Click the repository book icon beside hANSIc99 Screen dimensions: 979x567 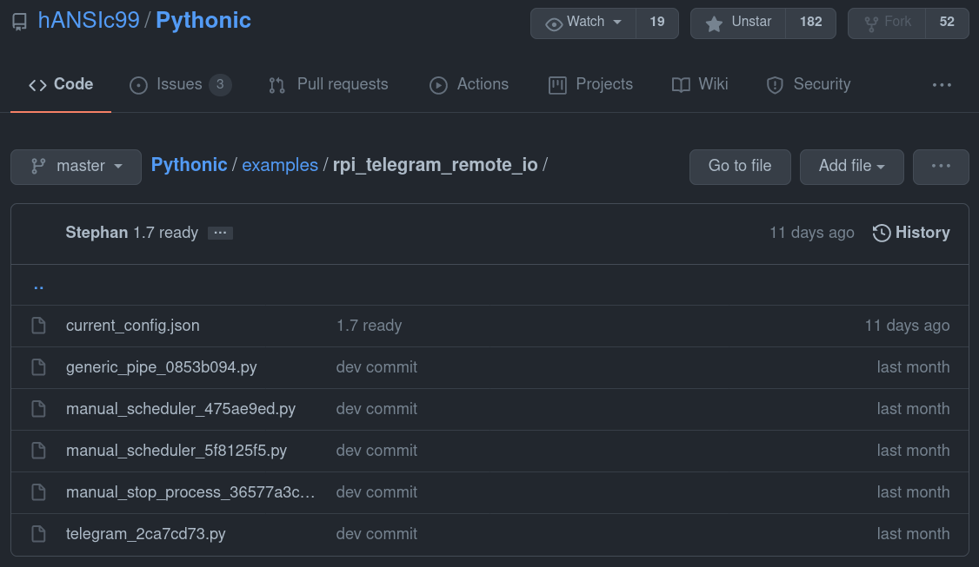pos(19,22)
